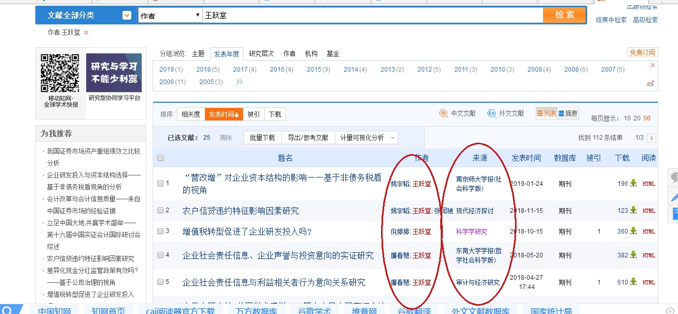Click the pencil side widget icon
This screenshot has width=678, height=314.
[x=673, y=196]
